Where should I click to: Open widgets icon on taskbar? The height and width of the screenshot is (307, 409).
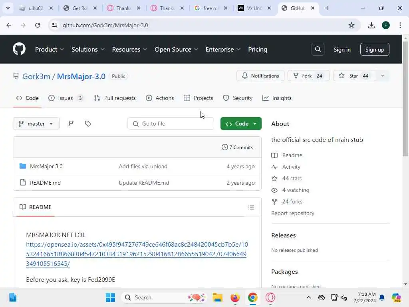pyautogui.click(x=12, y=297)
